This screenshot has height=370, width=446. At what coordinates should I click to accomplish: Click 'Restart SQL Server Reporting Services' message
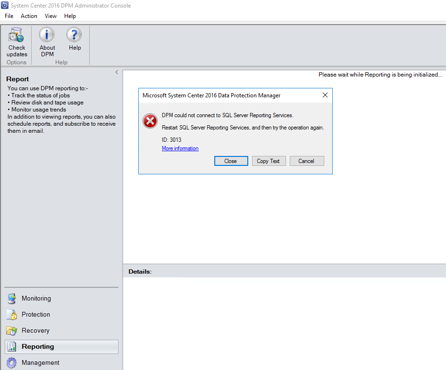243,128
